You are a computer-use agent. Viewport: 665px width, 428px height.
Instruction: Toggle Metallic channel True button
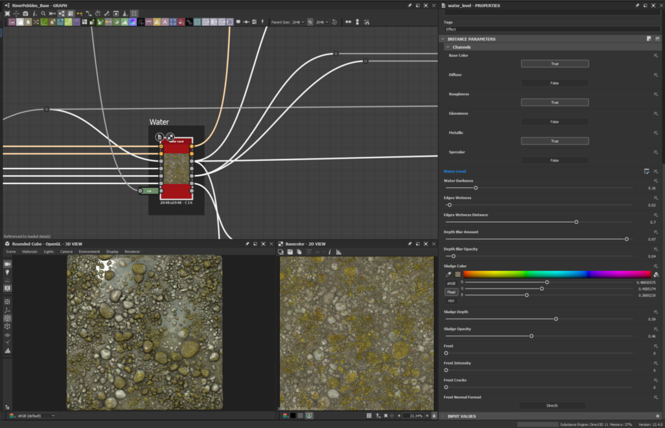[555, 141]
